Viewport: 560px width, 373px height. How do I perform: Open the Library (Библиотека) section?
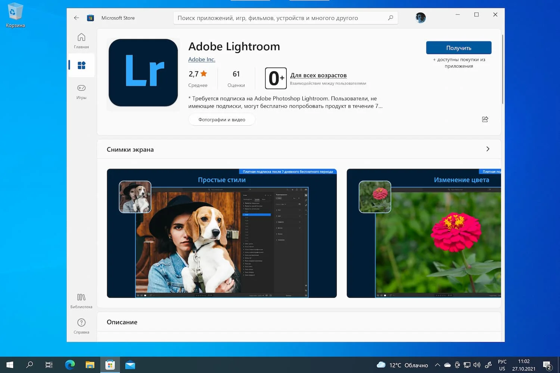81,301
